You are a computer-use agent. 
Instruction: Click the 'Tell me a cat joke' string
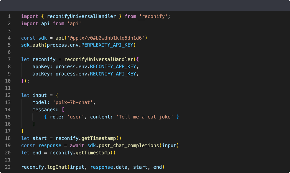coord(145,117)
